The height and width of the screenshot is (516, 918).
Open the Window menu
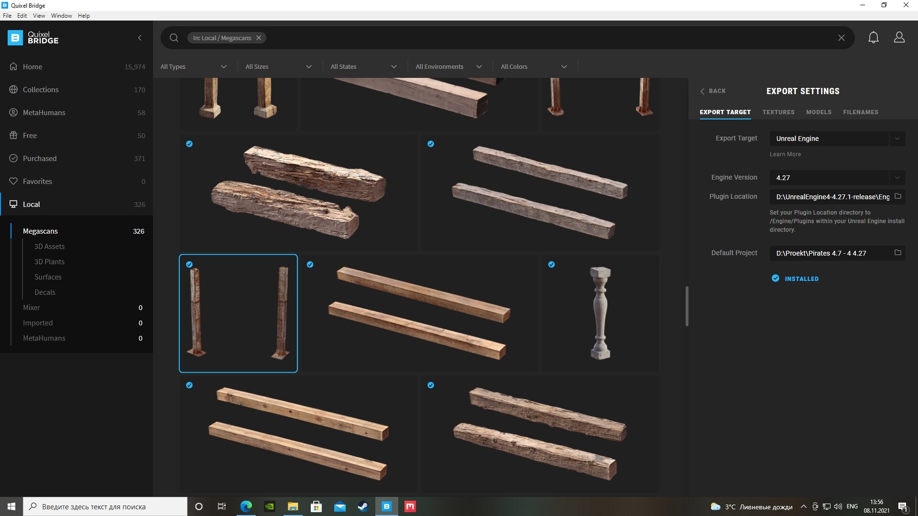[x=62, y=16]
